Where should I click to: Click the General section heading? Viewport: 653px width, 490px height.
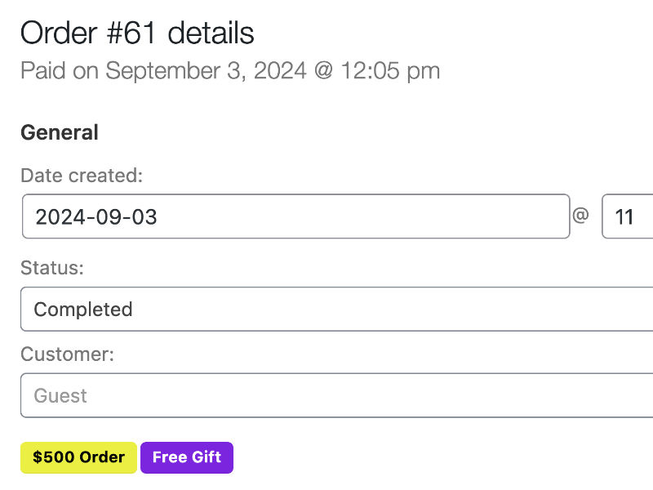[x=59, y=132]
